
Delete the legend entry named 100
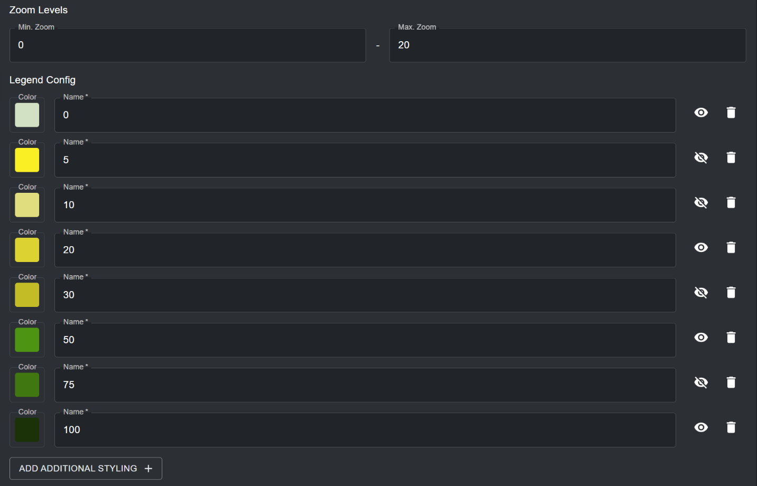click(731, 427)
